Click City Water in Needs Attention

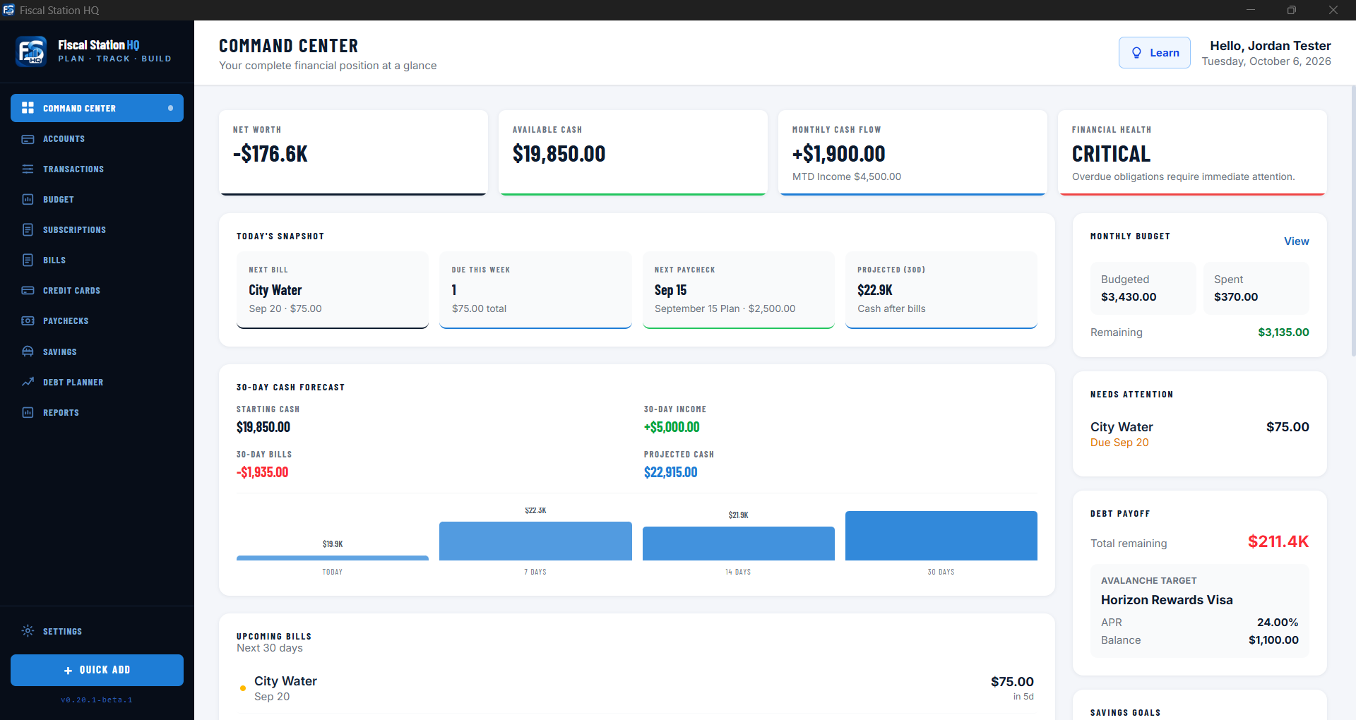coord(1199,434)
